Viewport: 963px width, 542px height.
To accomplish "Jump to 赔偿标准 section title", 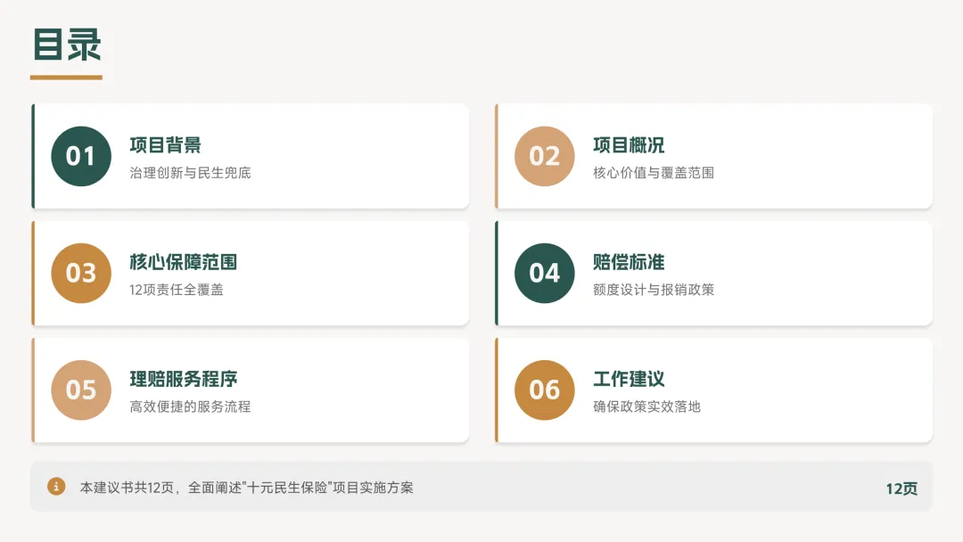I will point(629,262).
